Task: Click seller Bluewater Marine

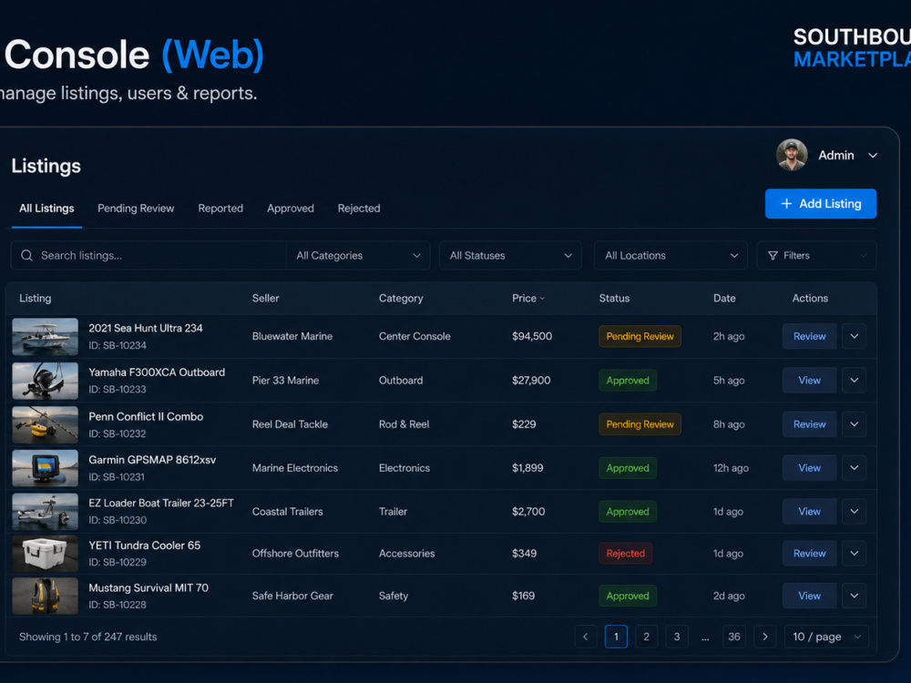Action: [x=292, y=336]
